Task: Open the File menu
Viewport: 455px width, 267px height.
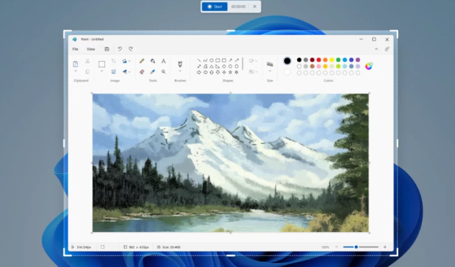Action: click(75, 49)
